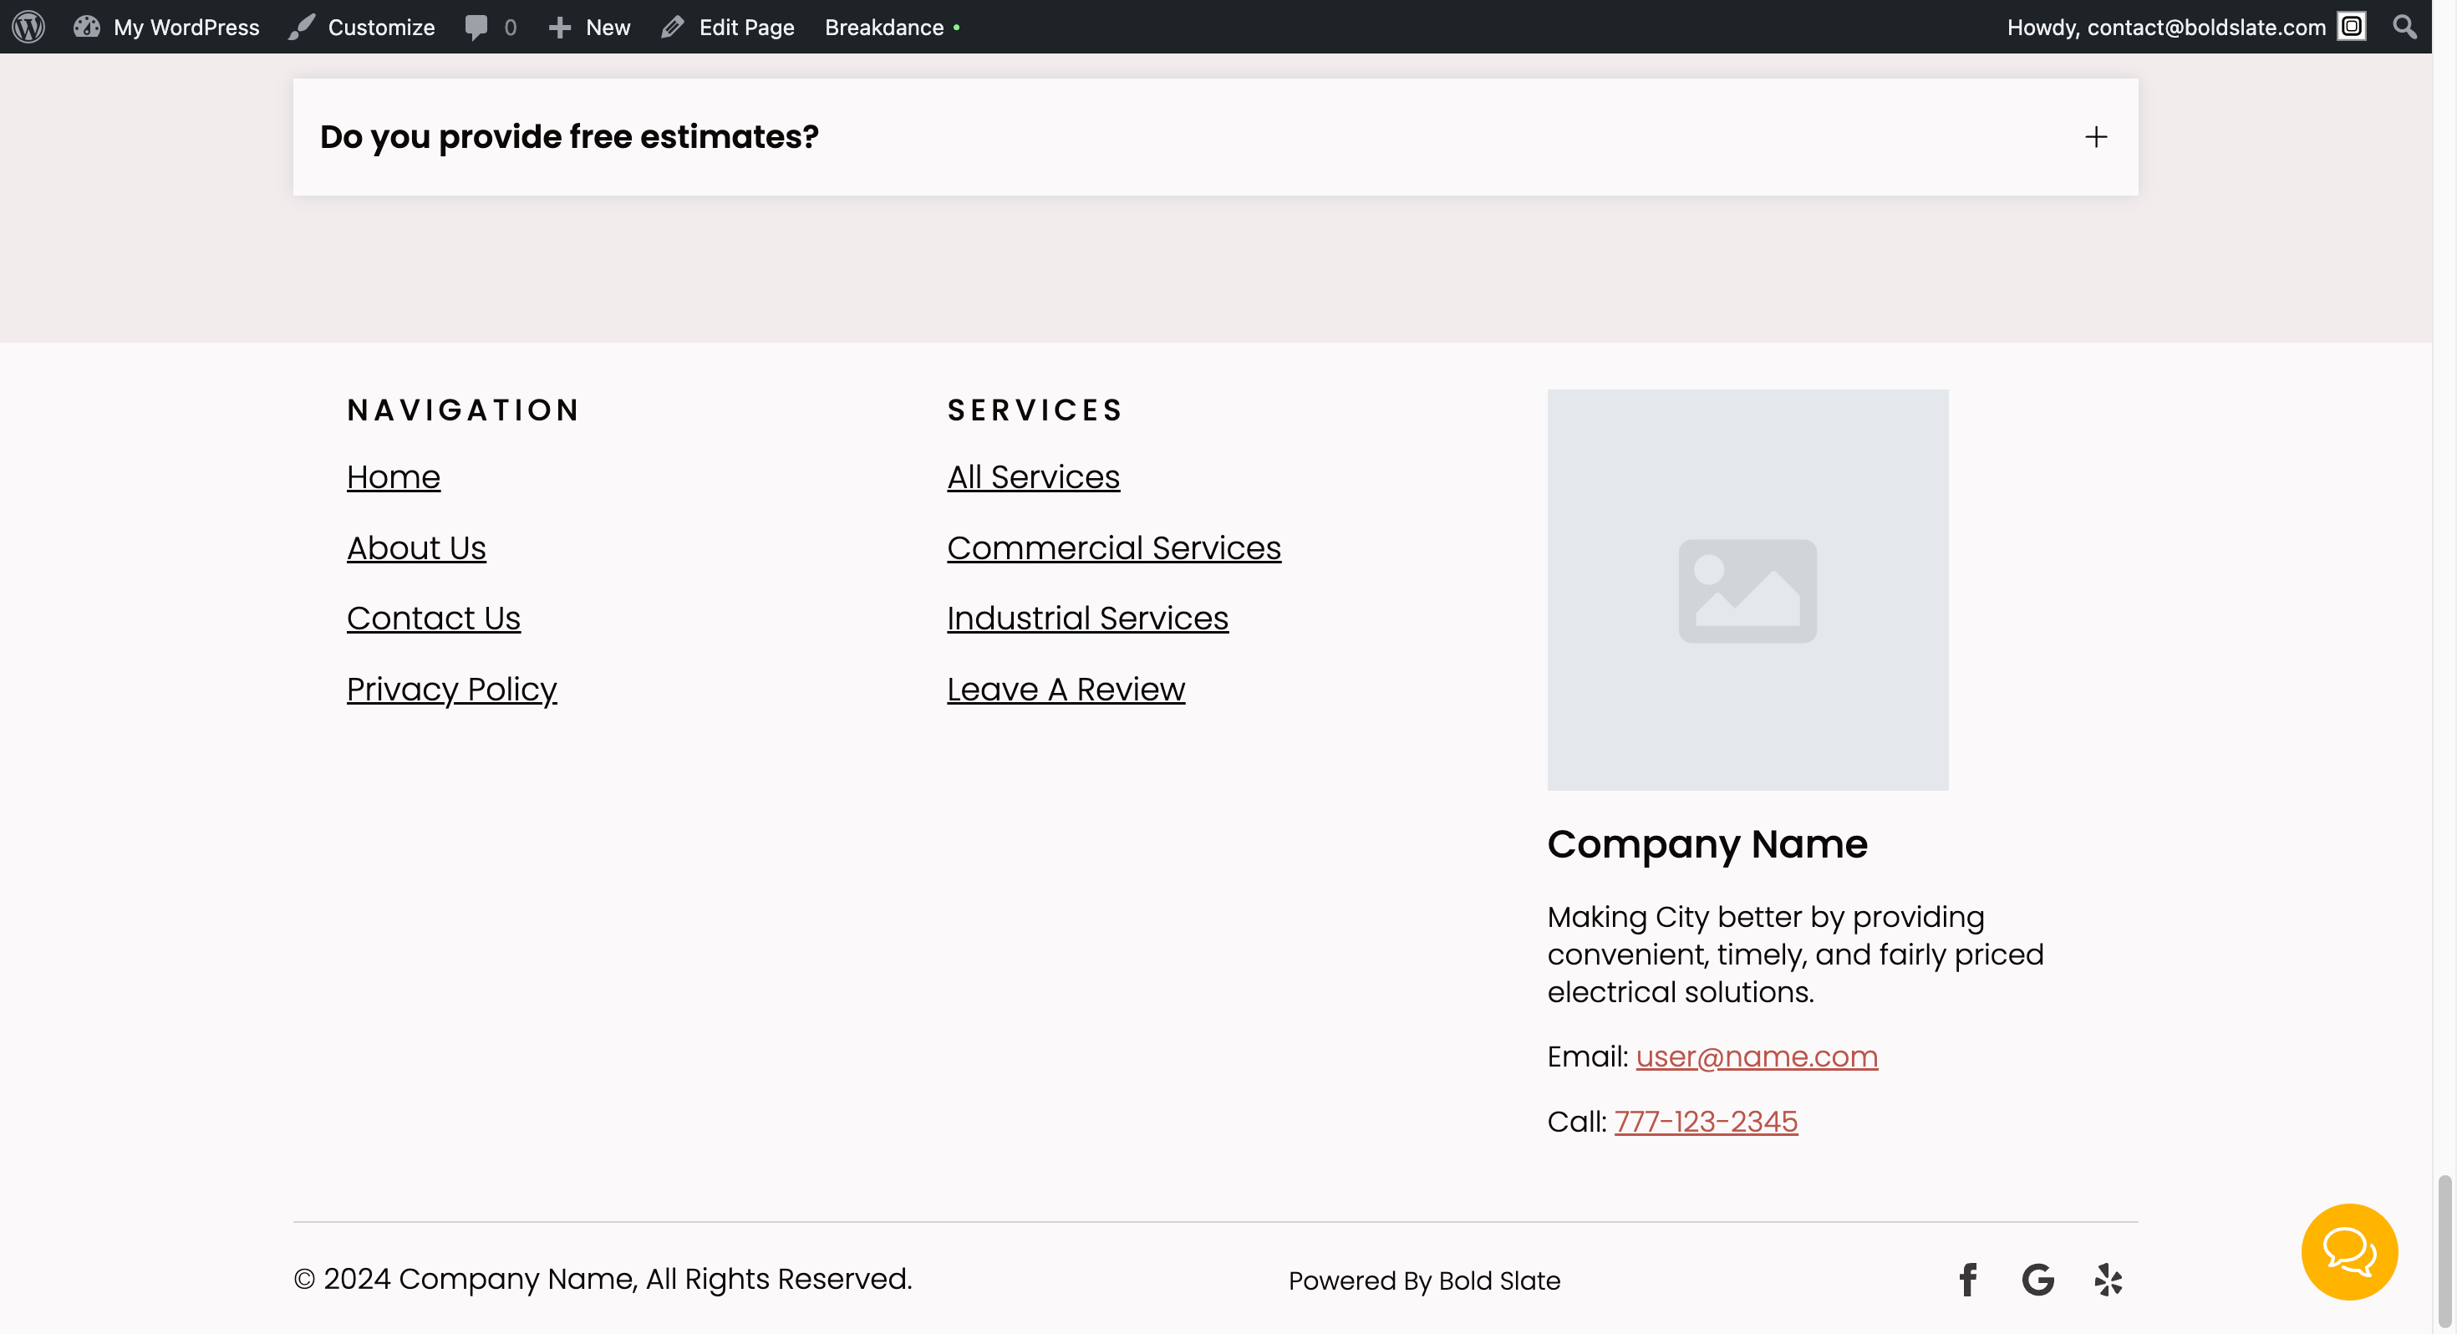2457x1334 pixels.
Task: Click the WordPress logo icon
Action: (28, 27)
